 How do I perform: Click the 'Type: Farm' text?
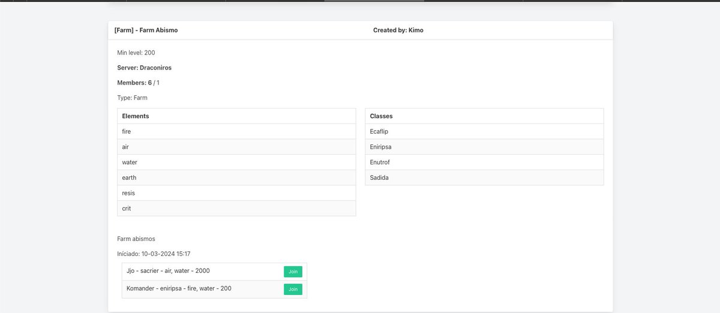132,98
